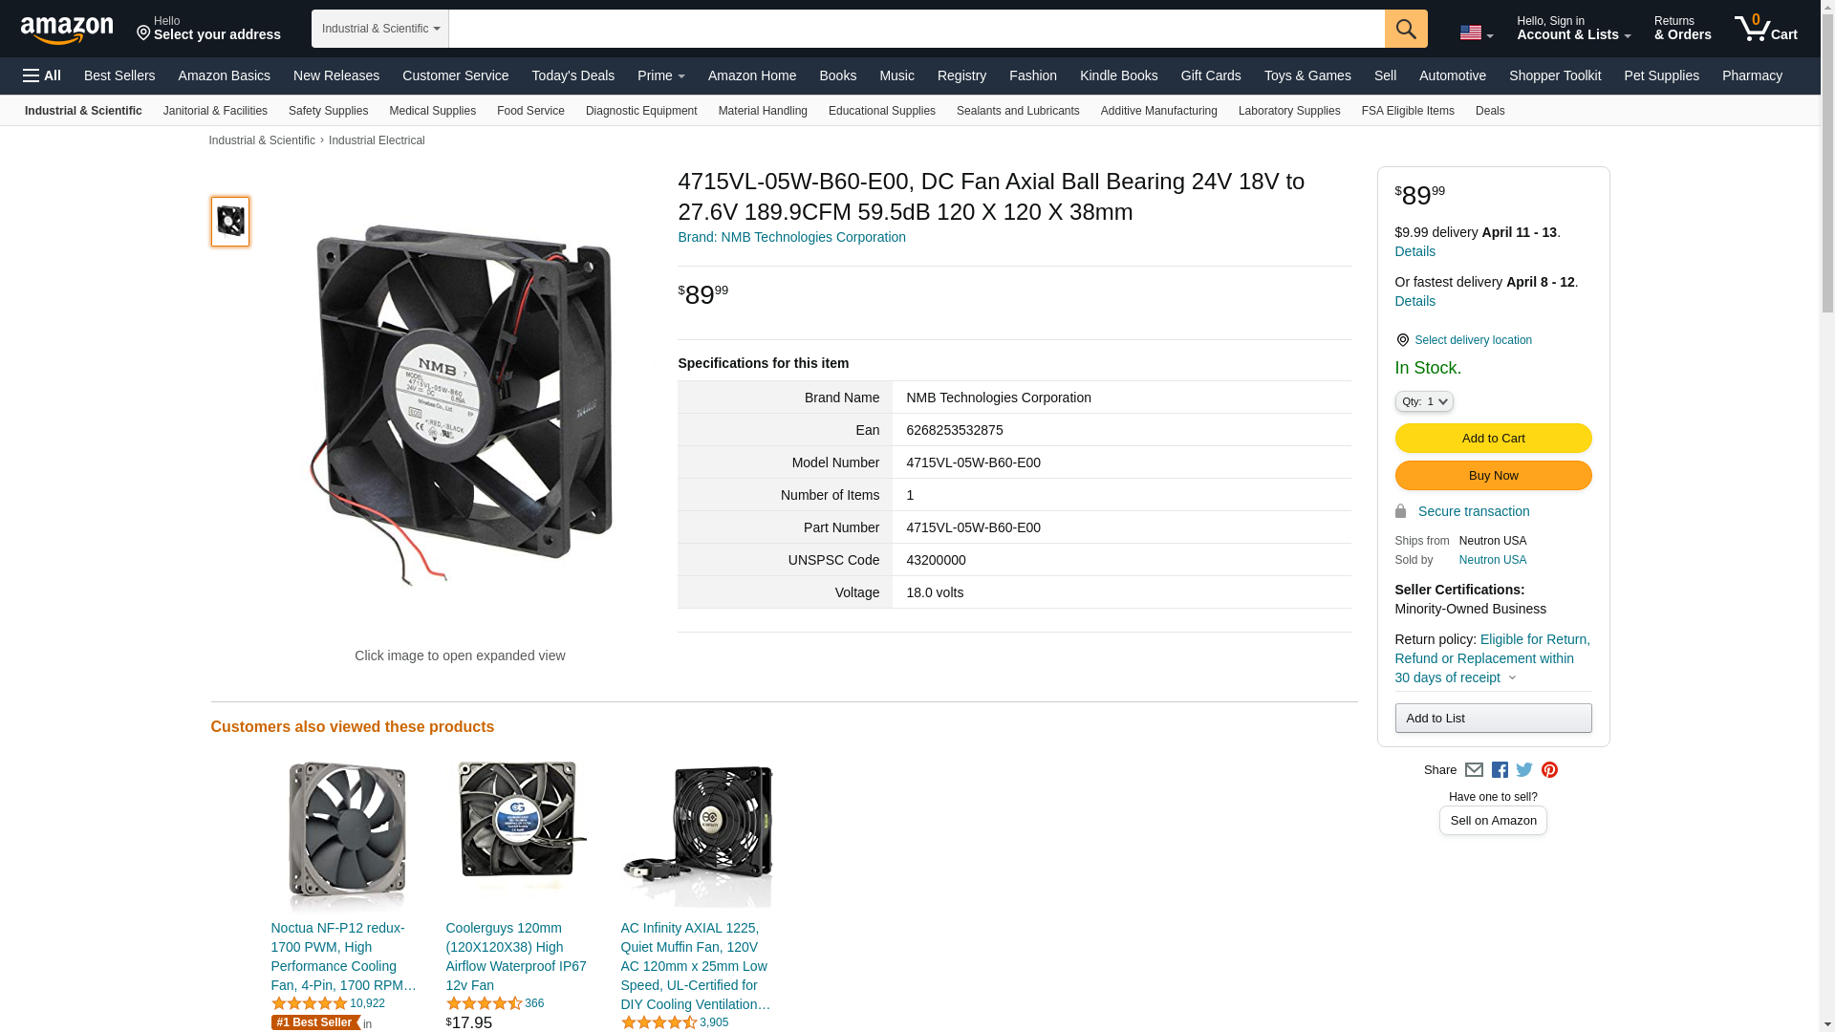Viewport: 1835px width, 1032px height.
Task: Focus the Amazon search input field
Action: point(917,29)
